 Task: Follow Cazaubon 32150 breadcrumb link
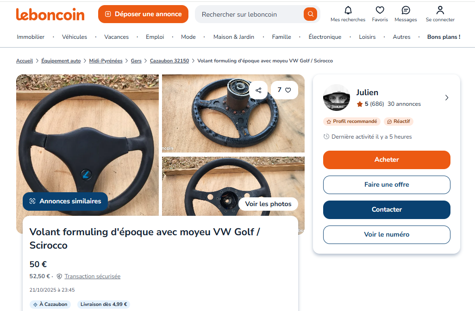pos(169,61)
